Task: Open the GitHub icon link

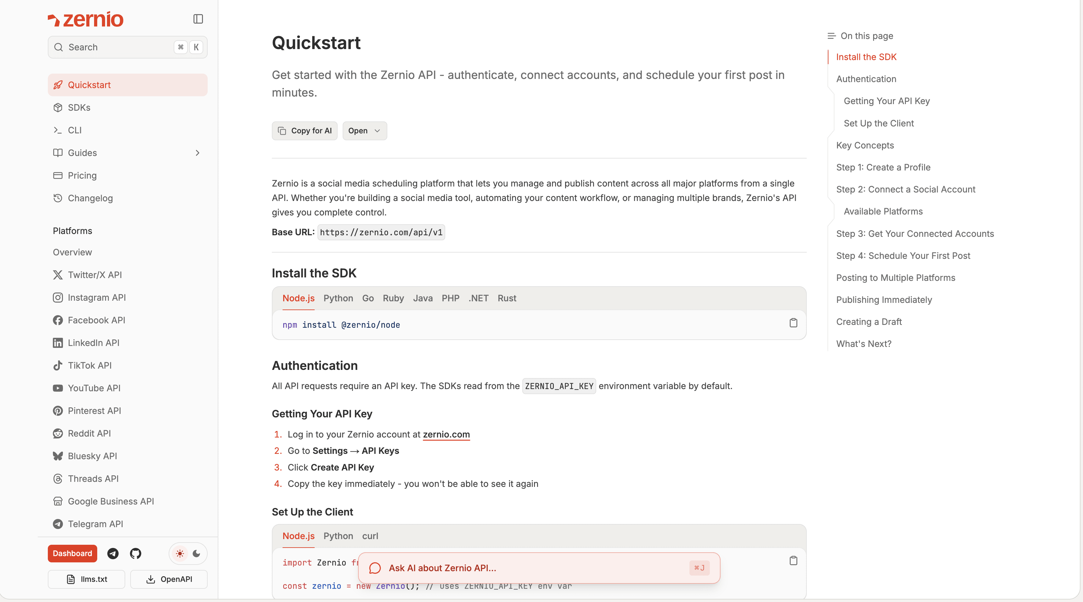Action: (135, 553)
